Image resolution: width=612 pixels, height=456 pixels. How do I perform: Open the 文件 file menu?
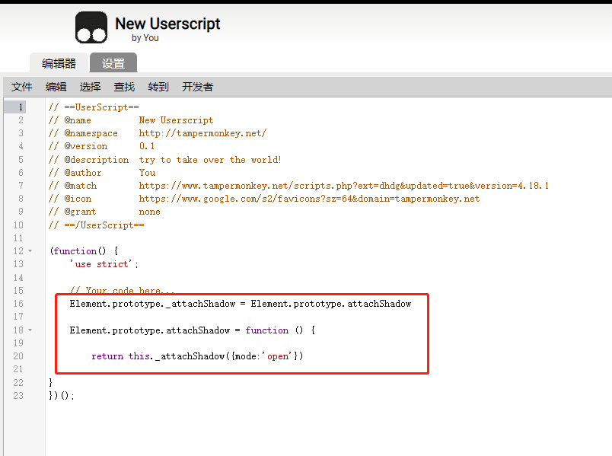(x=21, y=87)
